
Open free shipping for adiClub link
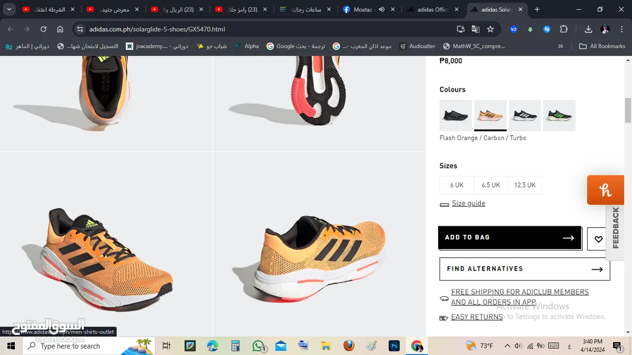pos(520,297)
